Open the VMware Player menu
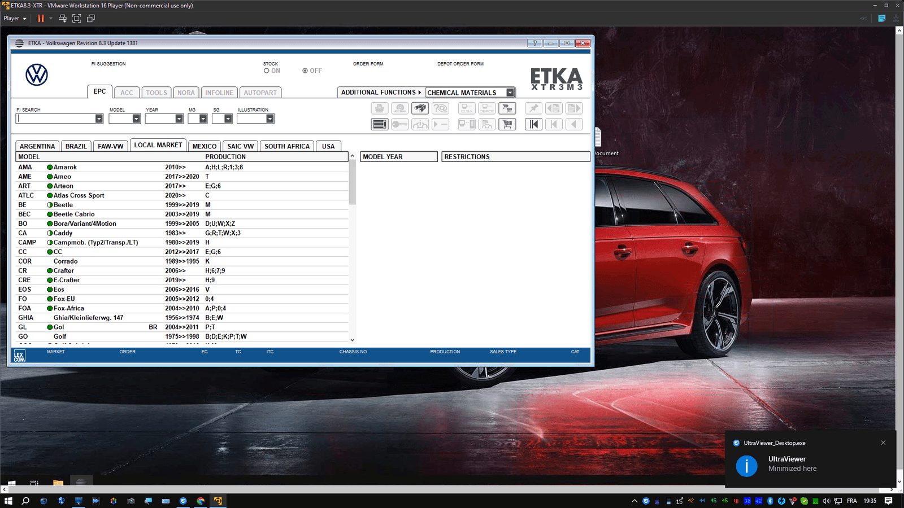Viewport: 904px width, 508px height. (x=15, y=18)
